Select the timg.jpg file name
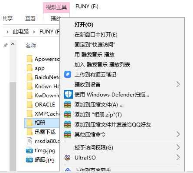The height and width of the screenshot is (173, 193). [x=45, y=150]
